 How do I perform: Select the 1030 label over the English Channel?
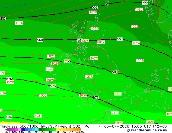pyautogui.click(x=115, y=113)
